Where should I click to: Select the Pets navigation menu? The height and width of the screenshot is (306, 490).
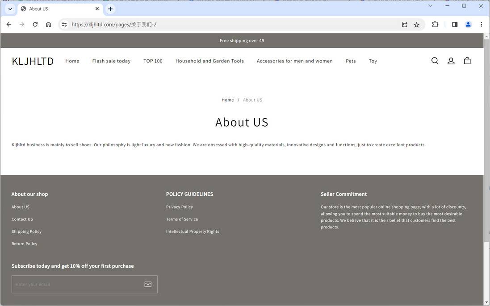350,61
